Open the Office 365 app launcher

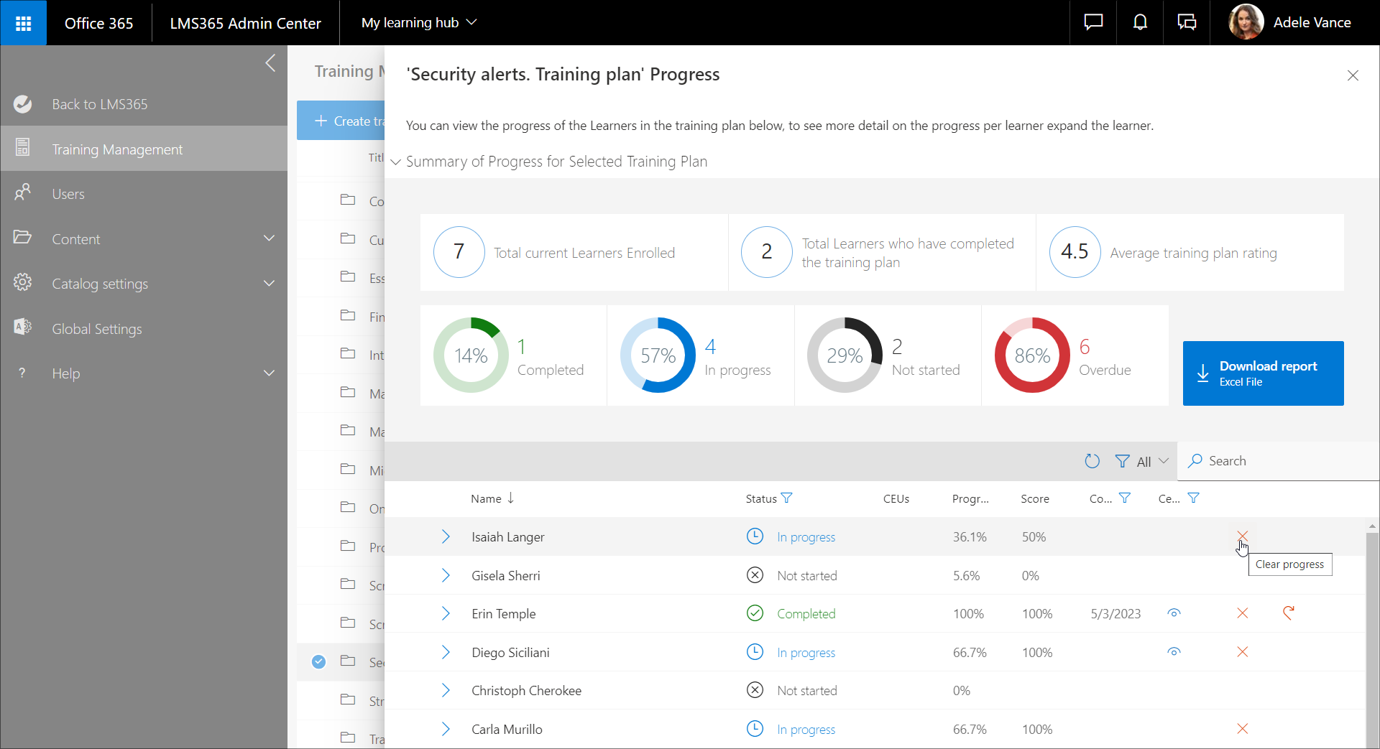click(24, 22)
